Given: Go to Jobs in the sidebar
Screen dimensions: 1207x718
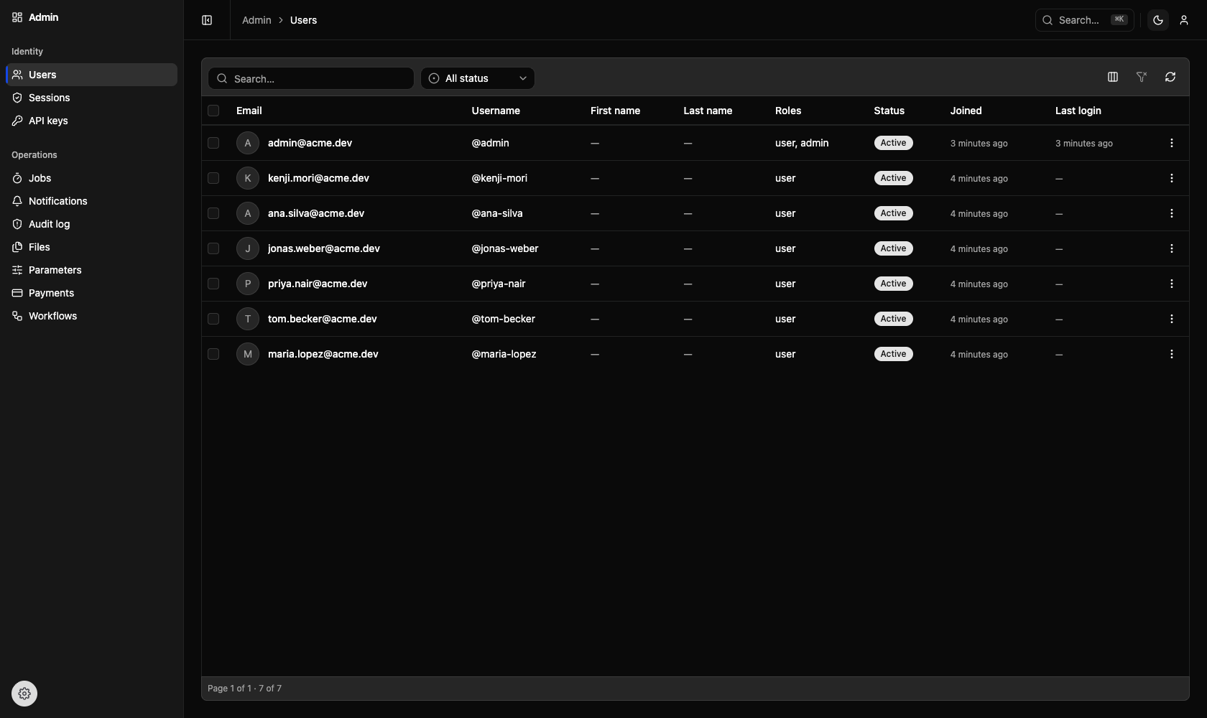Looking at the screenshot, I should tap(91, 178).
